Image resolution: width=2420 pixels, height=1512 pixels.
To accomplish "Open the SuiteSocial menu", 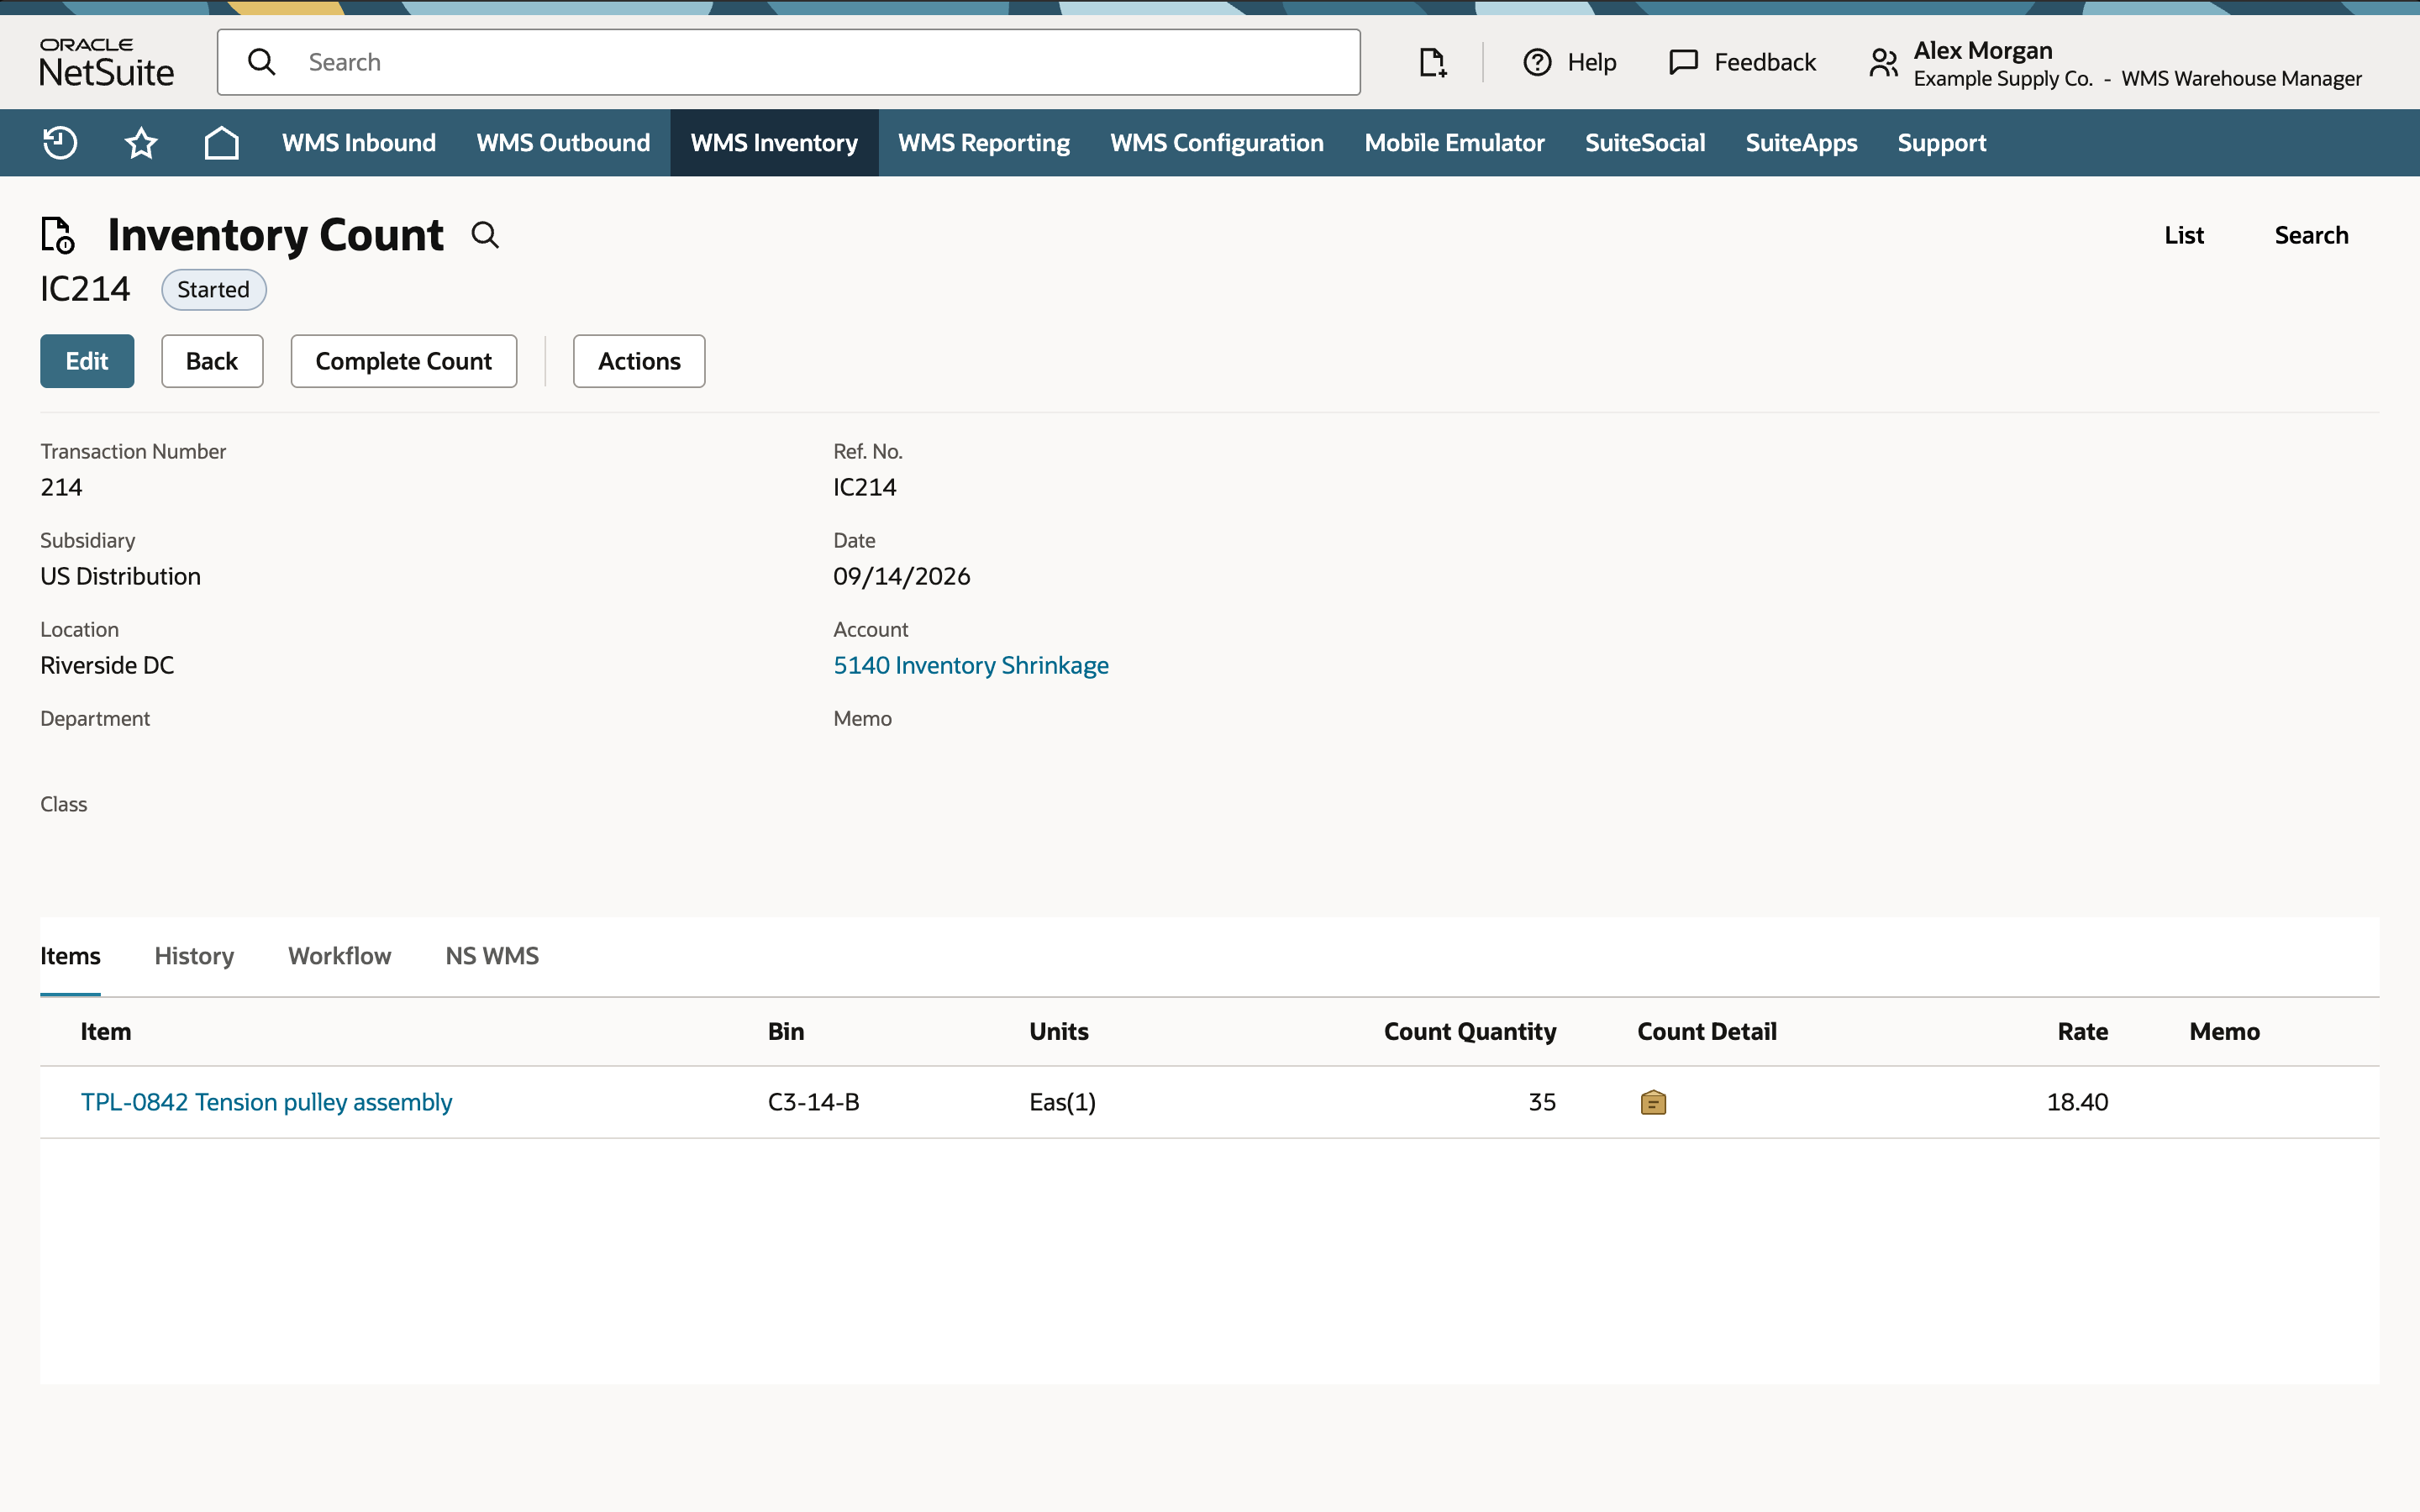I will [1645, 143].
